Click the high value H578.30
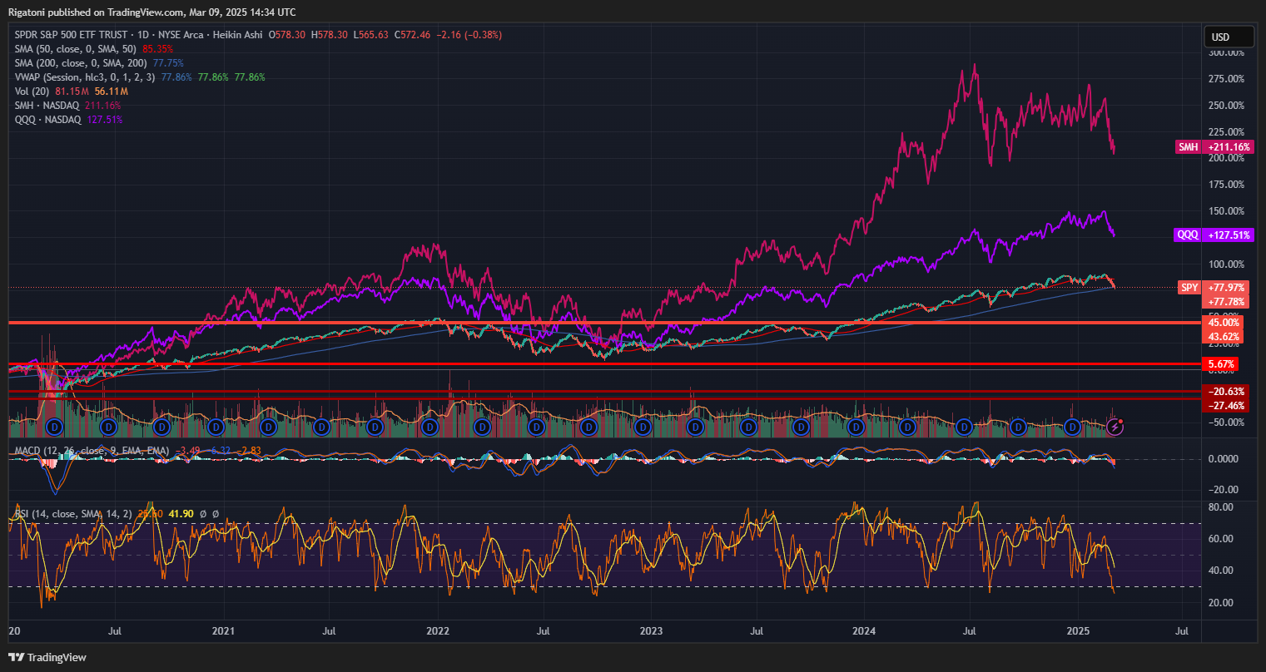1266x672 pixels. [x=331, y=35]
